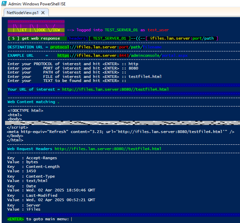Click 'EXAMPLE URL' label
240x223 pixels.
click(21, 55)
